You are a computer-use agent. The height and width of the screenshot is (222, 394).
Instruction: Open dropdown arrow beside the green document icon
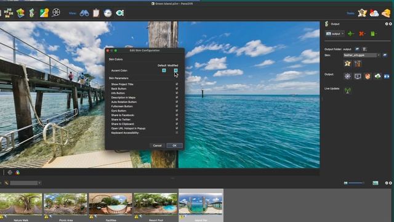[376, 33]
